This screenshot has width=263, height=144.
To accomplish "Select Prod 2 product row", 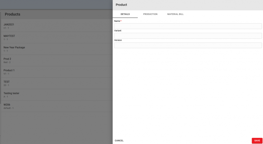I will 57,60.
